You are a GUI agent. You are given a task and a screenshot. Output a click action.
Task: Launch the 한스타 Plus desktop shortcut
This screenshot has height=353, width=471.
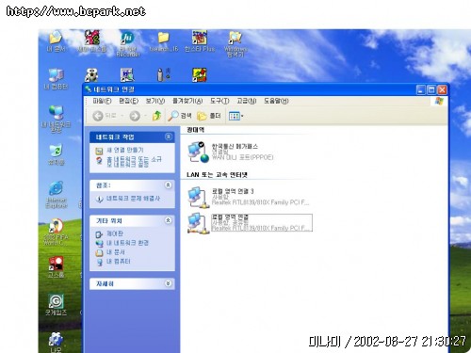click(200, 41)
